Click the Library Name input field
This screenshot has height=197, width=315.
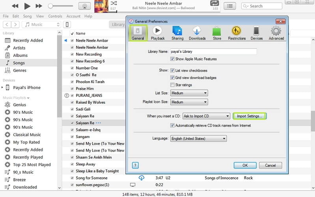coord(214,51)
